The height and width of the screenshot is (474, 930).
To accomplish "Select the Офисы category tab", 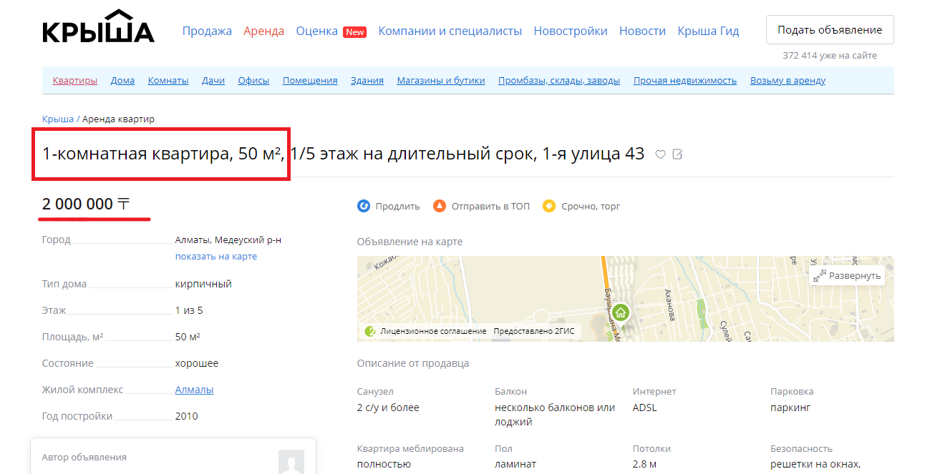I will tap(253, 81).
